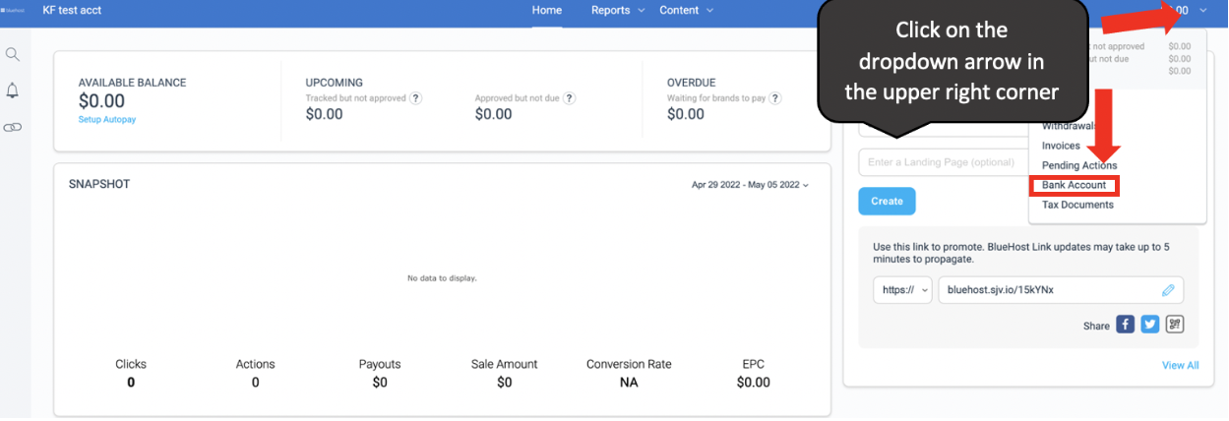Open help icon next to Waiting for brands to pay
Viewport: 1229px width, 421px height.
(776, 98)
